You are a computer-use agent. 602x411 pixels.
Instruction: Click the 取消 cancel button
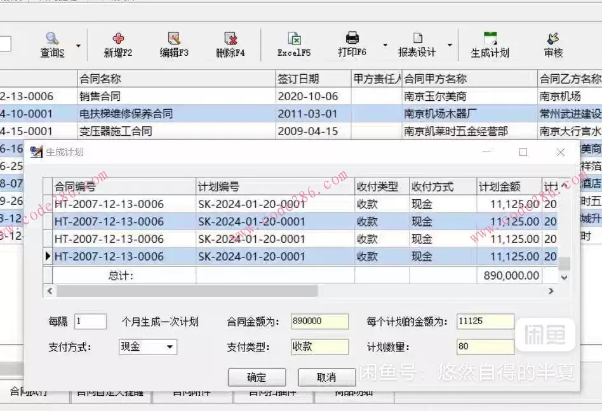[x=326, y=377]
